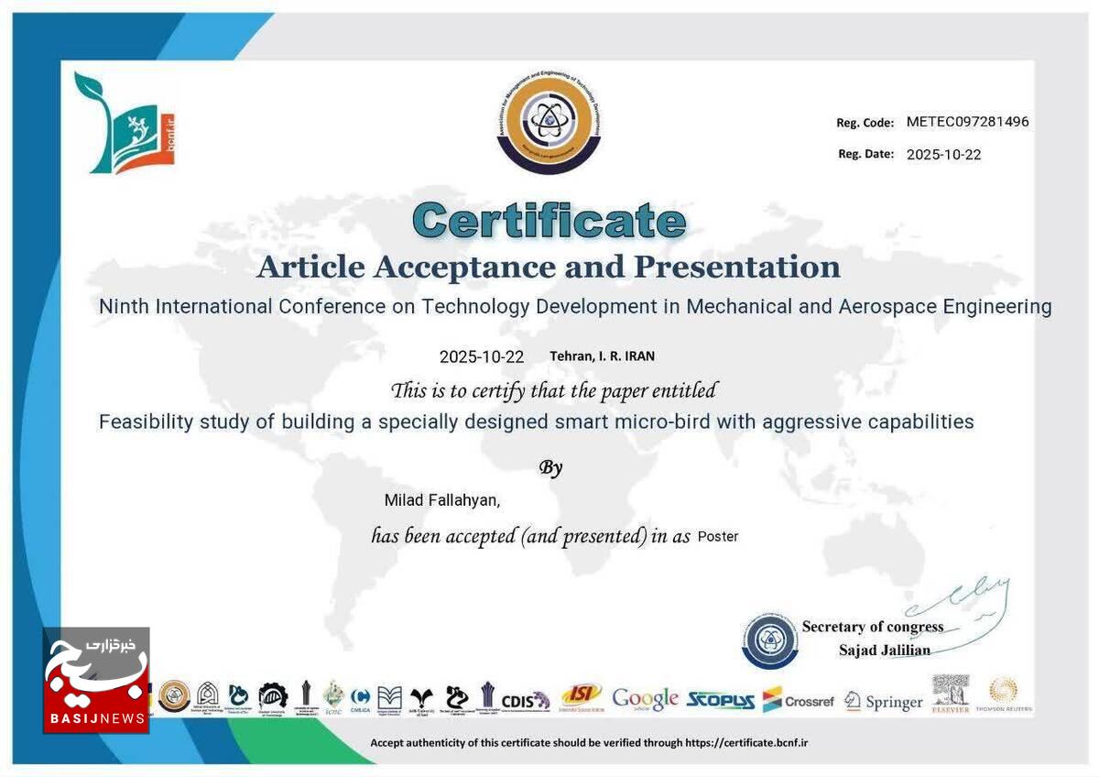This screenshot has width=1099, height=777.
Task: Click the ISI logo
Action: tap(582, 696)
